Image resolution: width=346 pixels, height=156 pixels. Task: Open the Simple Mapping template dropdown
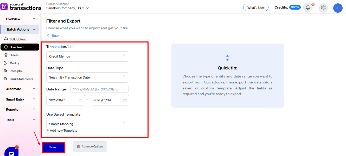pos(87,124)
